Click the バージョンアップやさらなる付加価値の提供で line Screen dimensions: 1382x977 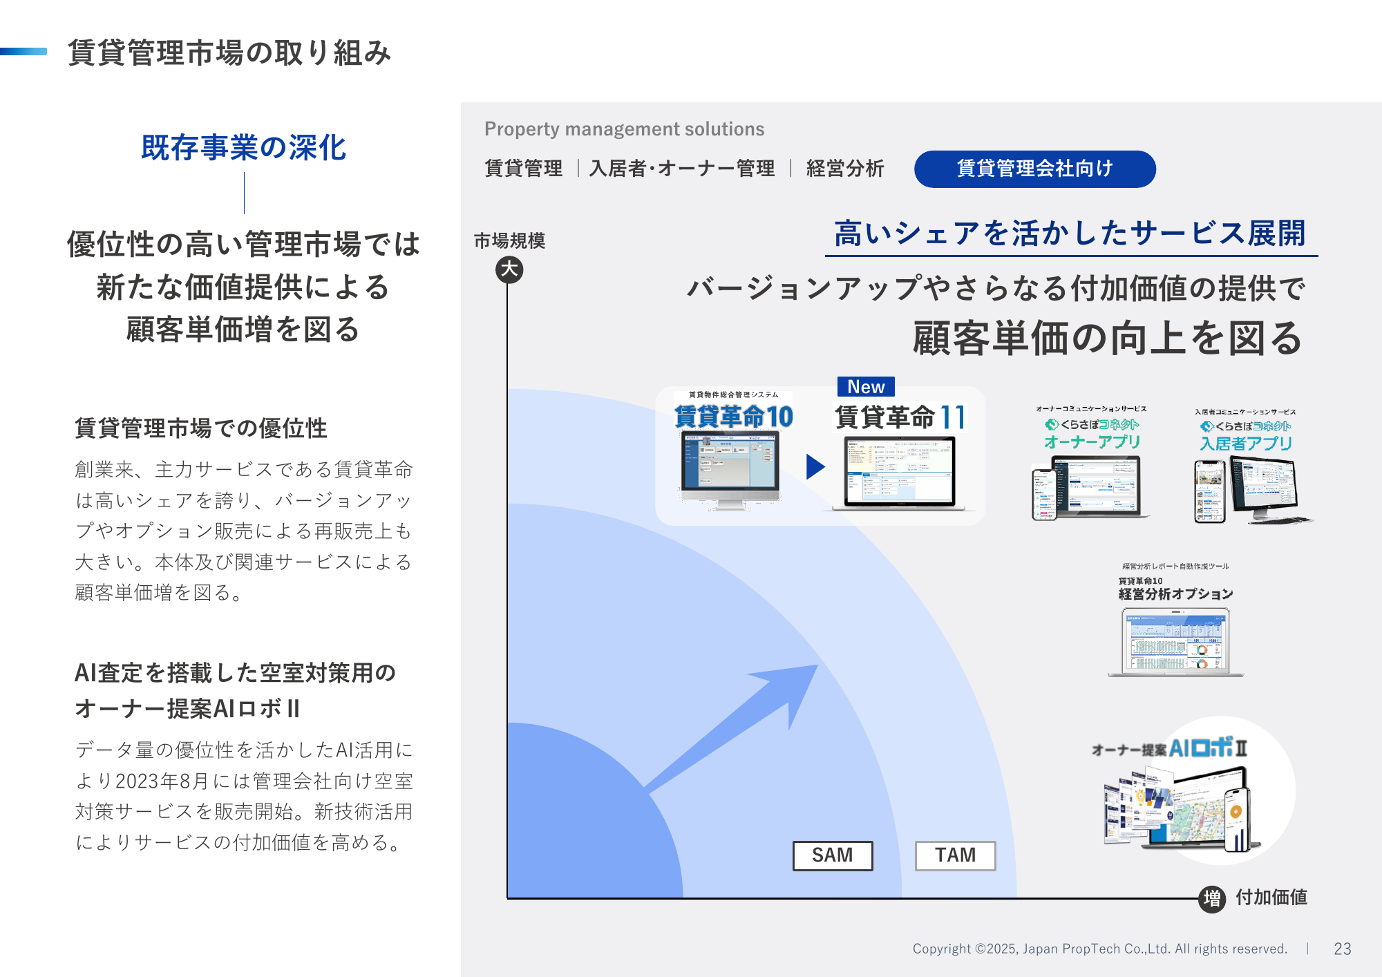click(x=996, y=288)
